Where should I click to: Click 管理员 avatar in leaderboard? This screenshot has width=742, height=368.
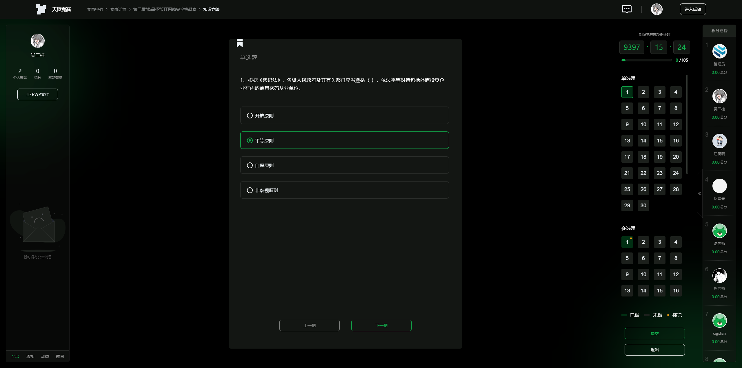[719, 51]
